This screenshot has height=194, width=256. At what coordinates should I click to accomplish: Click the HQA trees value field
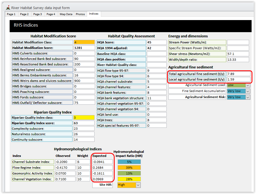click(157, 120)
